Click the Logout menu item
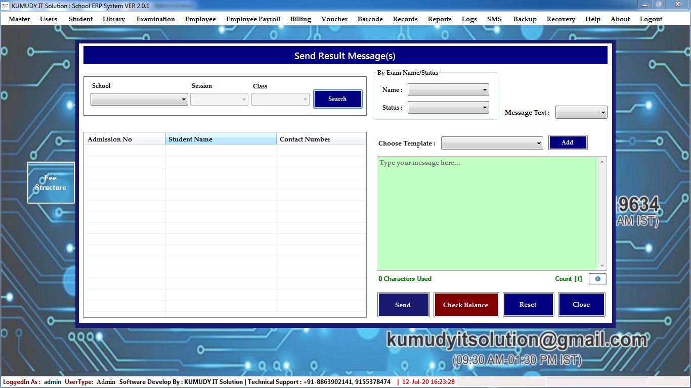The height and width of the screenshot is (388, 691). [651, 19]
